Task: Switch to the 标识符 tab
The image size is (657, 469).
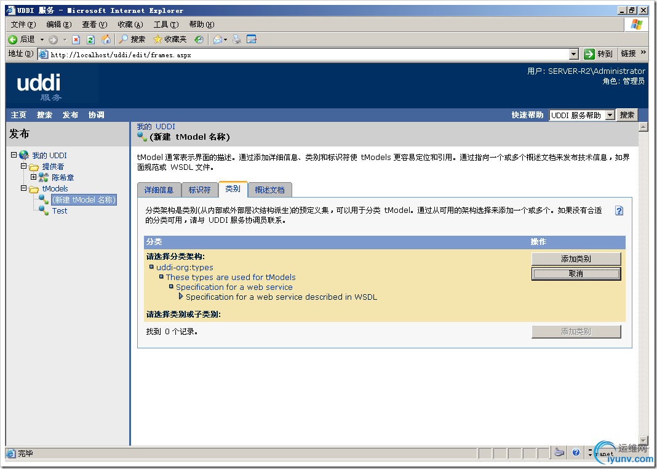Action: pyautogui.click(x=199, y=190)
